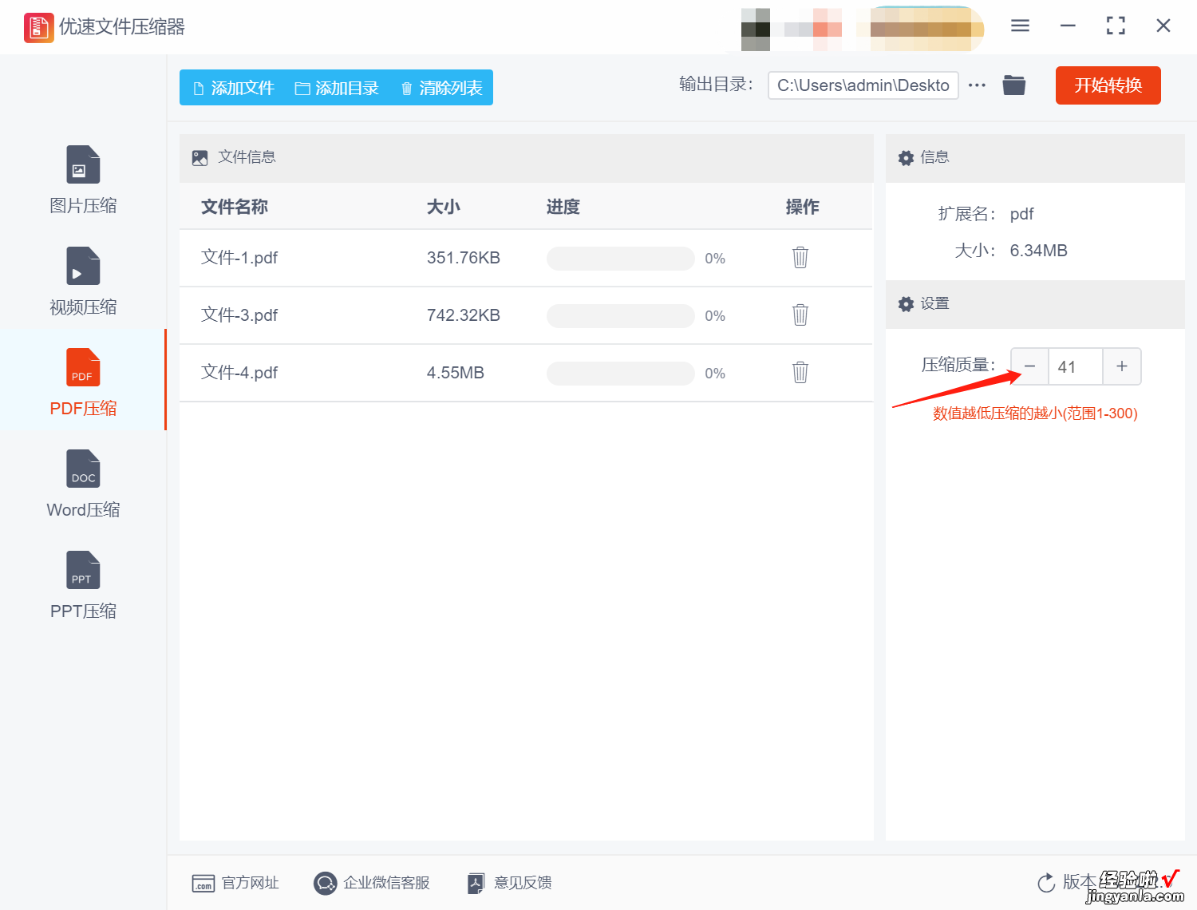Open the 视频压缩 video compression section

tap(83, 282)
